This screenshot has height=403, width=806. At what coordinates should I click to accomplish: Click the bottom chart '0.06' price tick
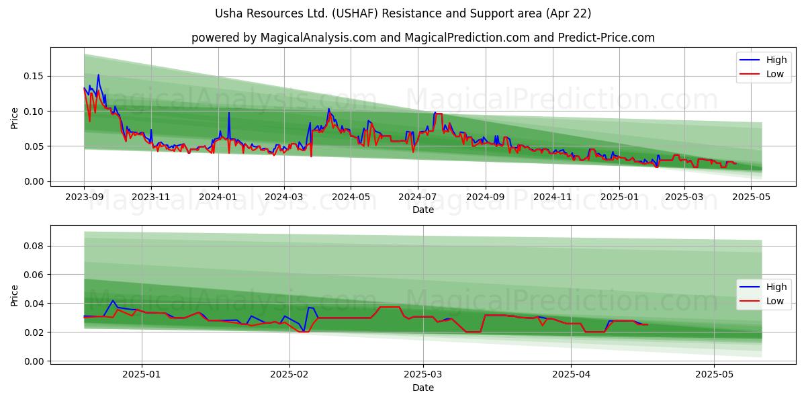(35, 275)
